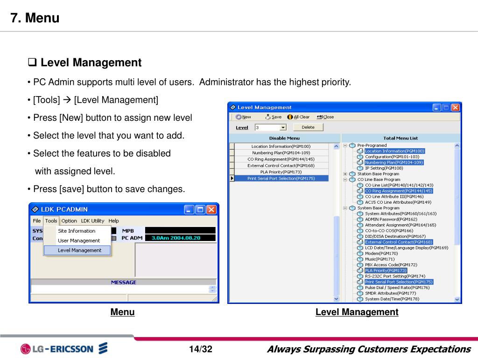Select Station Base Program tree label
478x358 pixels.
click(x=378, y=174)
